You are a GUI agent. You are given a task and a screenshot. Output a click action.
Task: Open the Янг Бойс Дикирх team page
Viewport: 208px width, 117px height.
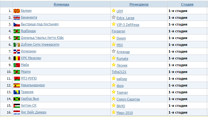[33, 112]
